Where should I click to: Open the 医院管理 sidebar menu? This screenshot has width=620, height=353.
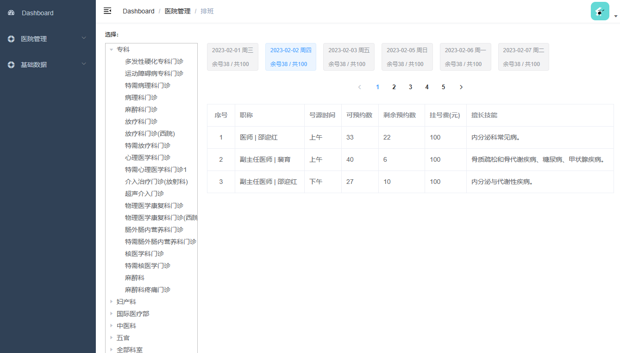[x=48, y=39]
